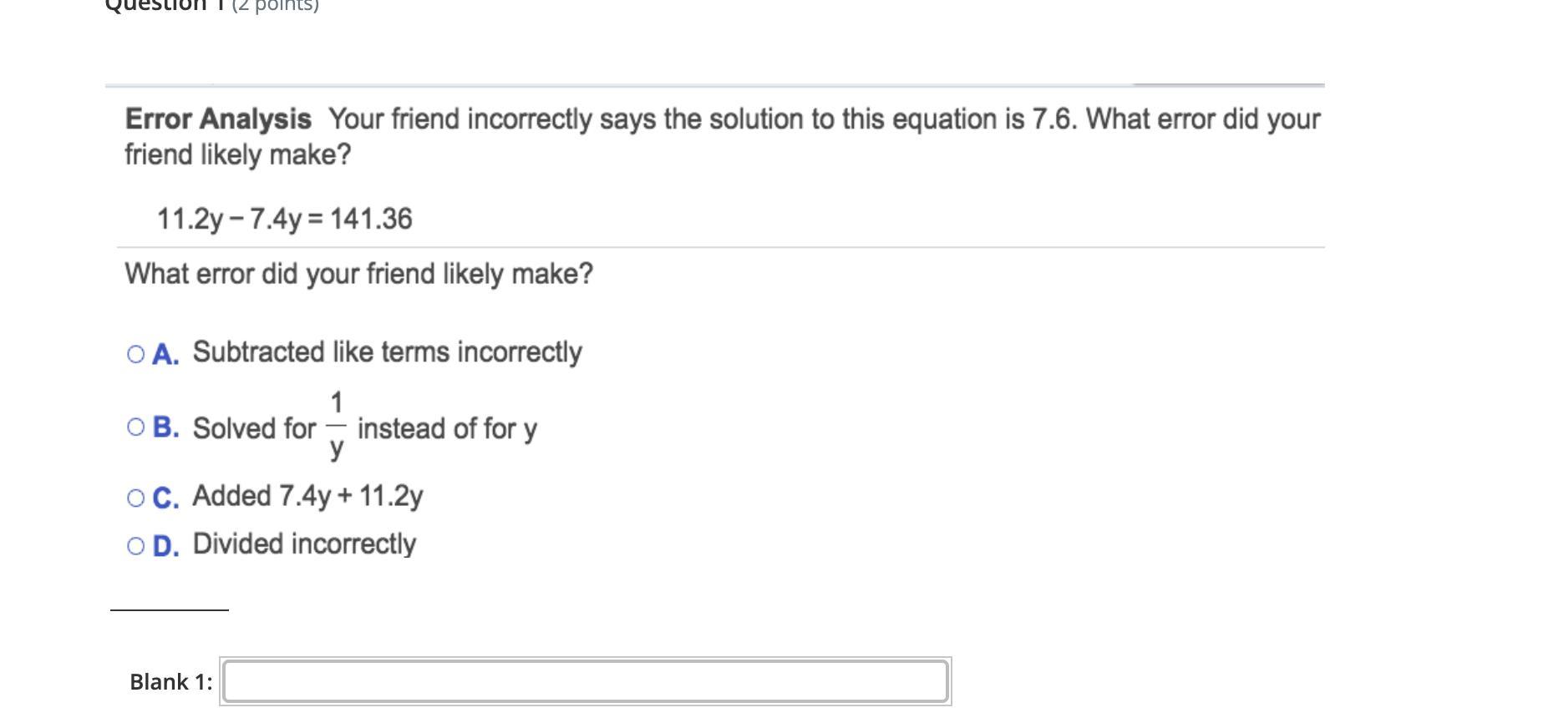Click the "(2 points)" text in header
1564x718 pixels.
click(275, 5)
